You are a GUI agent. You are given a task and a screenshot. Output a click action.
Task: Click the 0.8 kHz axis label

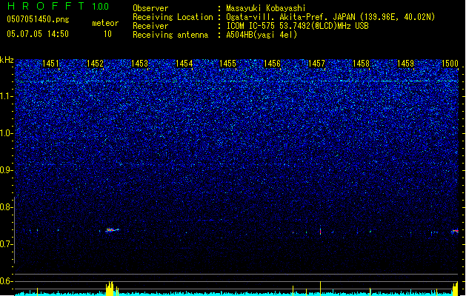(x=7, y=207)
